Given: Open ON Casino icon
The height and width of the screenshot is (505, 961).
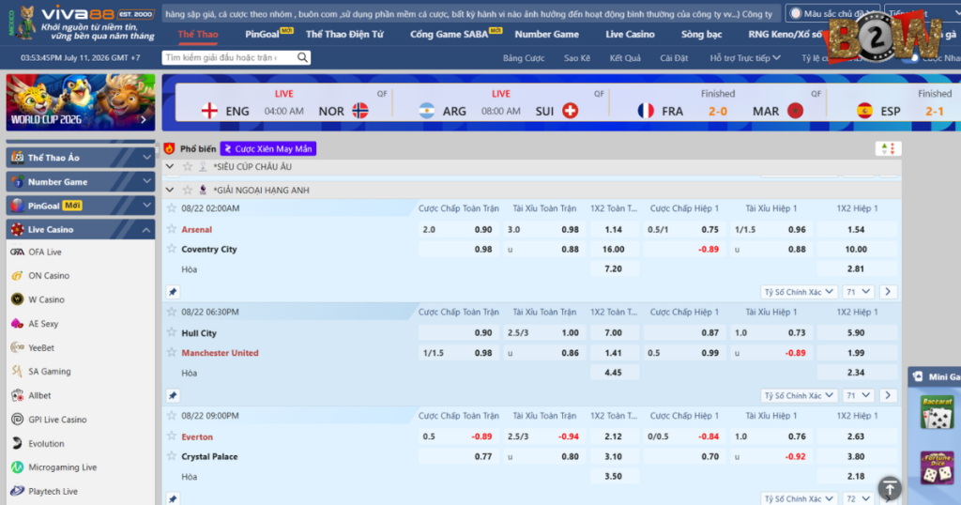Looking at the screenshot, I should [17, 276].
